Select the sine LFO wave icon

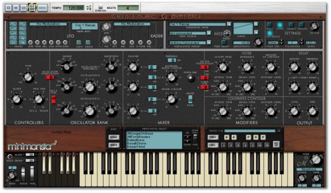[13, 24]
